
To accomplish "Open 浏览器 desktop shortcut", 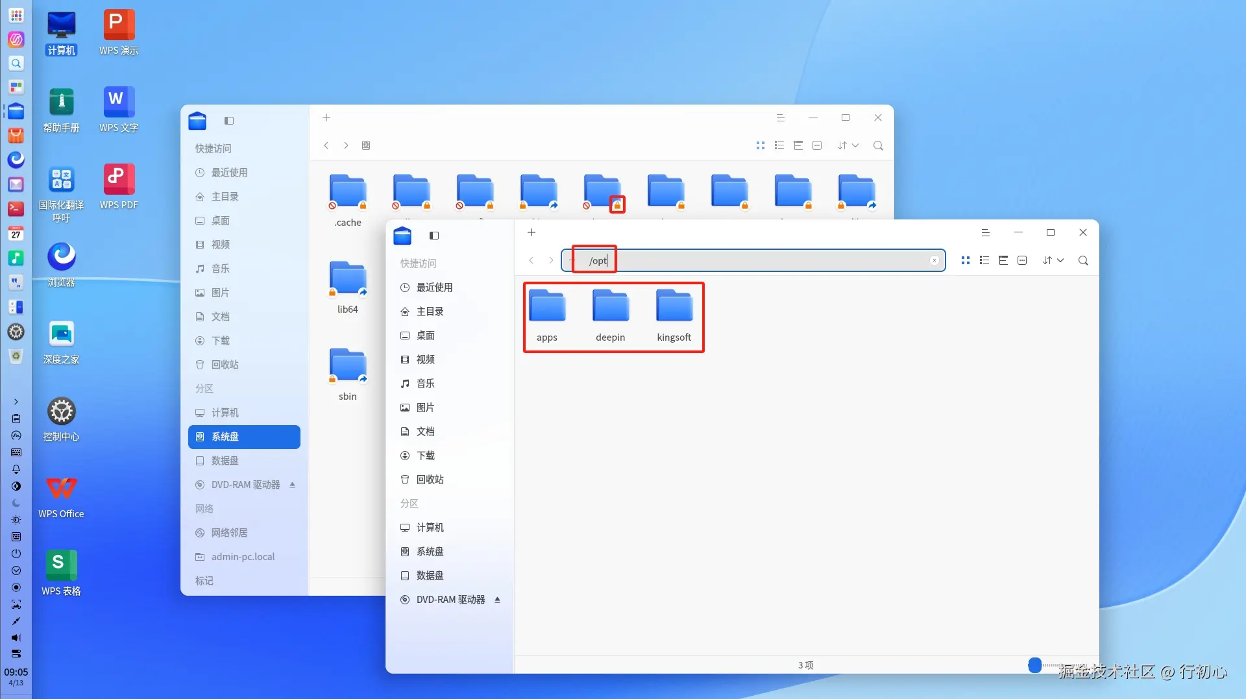I will tap(62, 264).
